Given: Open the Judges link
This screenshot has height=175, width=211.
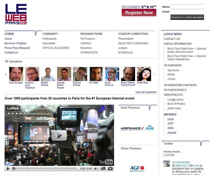Looking at the screenshot, I should pos(123,48).
